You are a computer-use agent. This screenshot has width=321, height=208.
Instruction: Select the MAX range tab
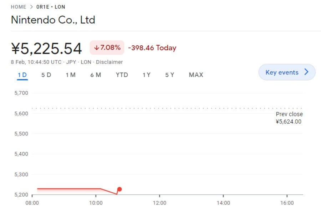196,75
